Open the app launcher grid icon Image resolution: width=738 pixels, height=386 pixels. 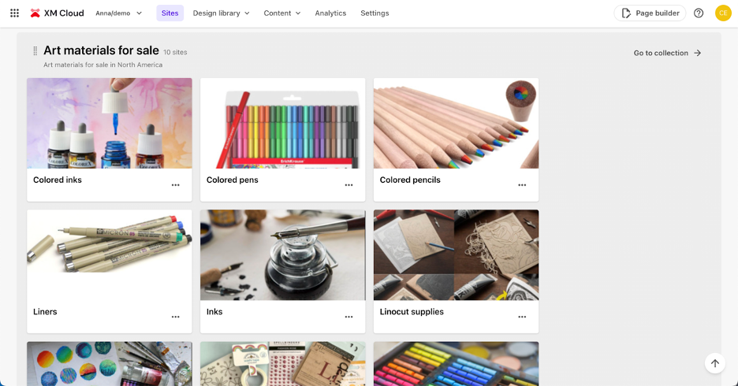click(x=14, y=13)
